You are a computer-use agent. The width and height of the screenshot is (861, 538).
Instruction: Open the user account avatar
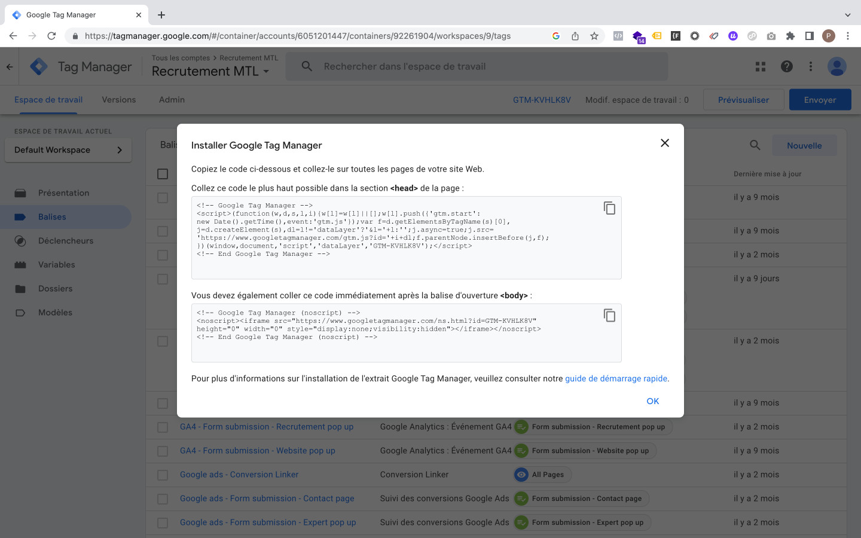(x=837, y=66)
